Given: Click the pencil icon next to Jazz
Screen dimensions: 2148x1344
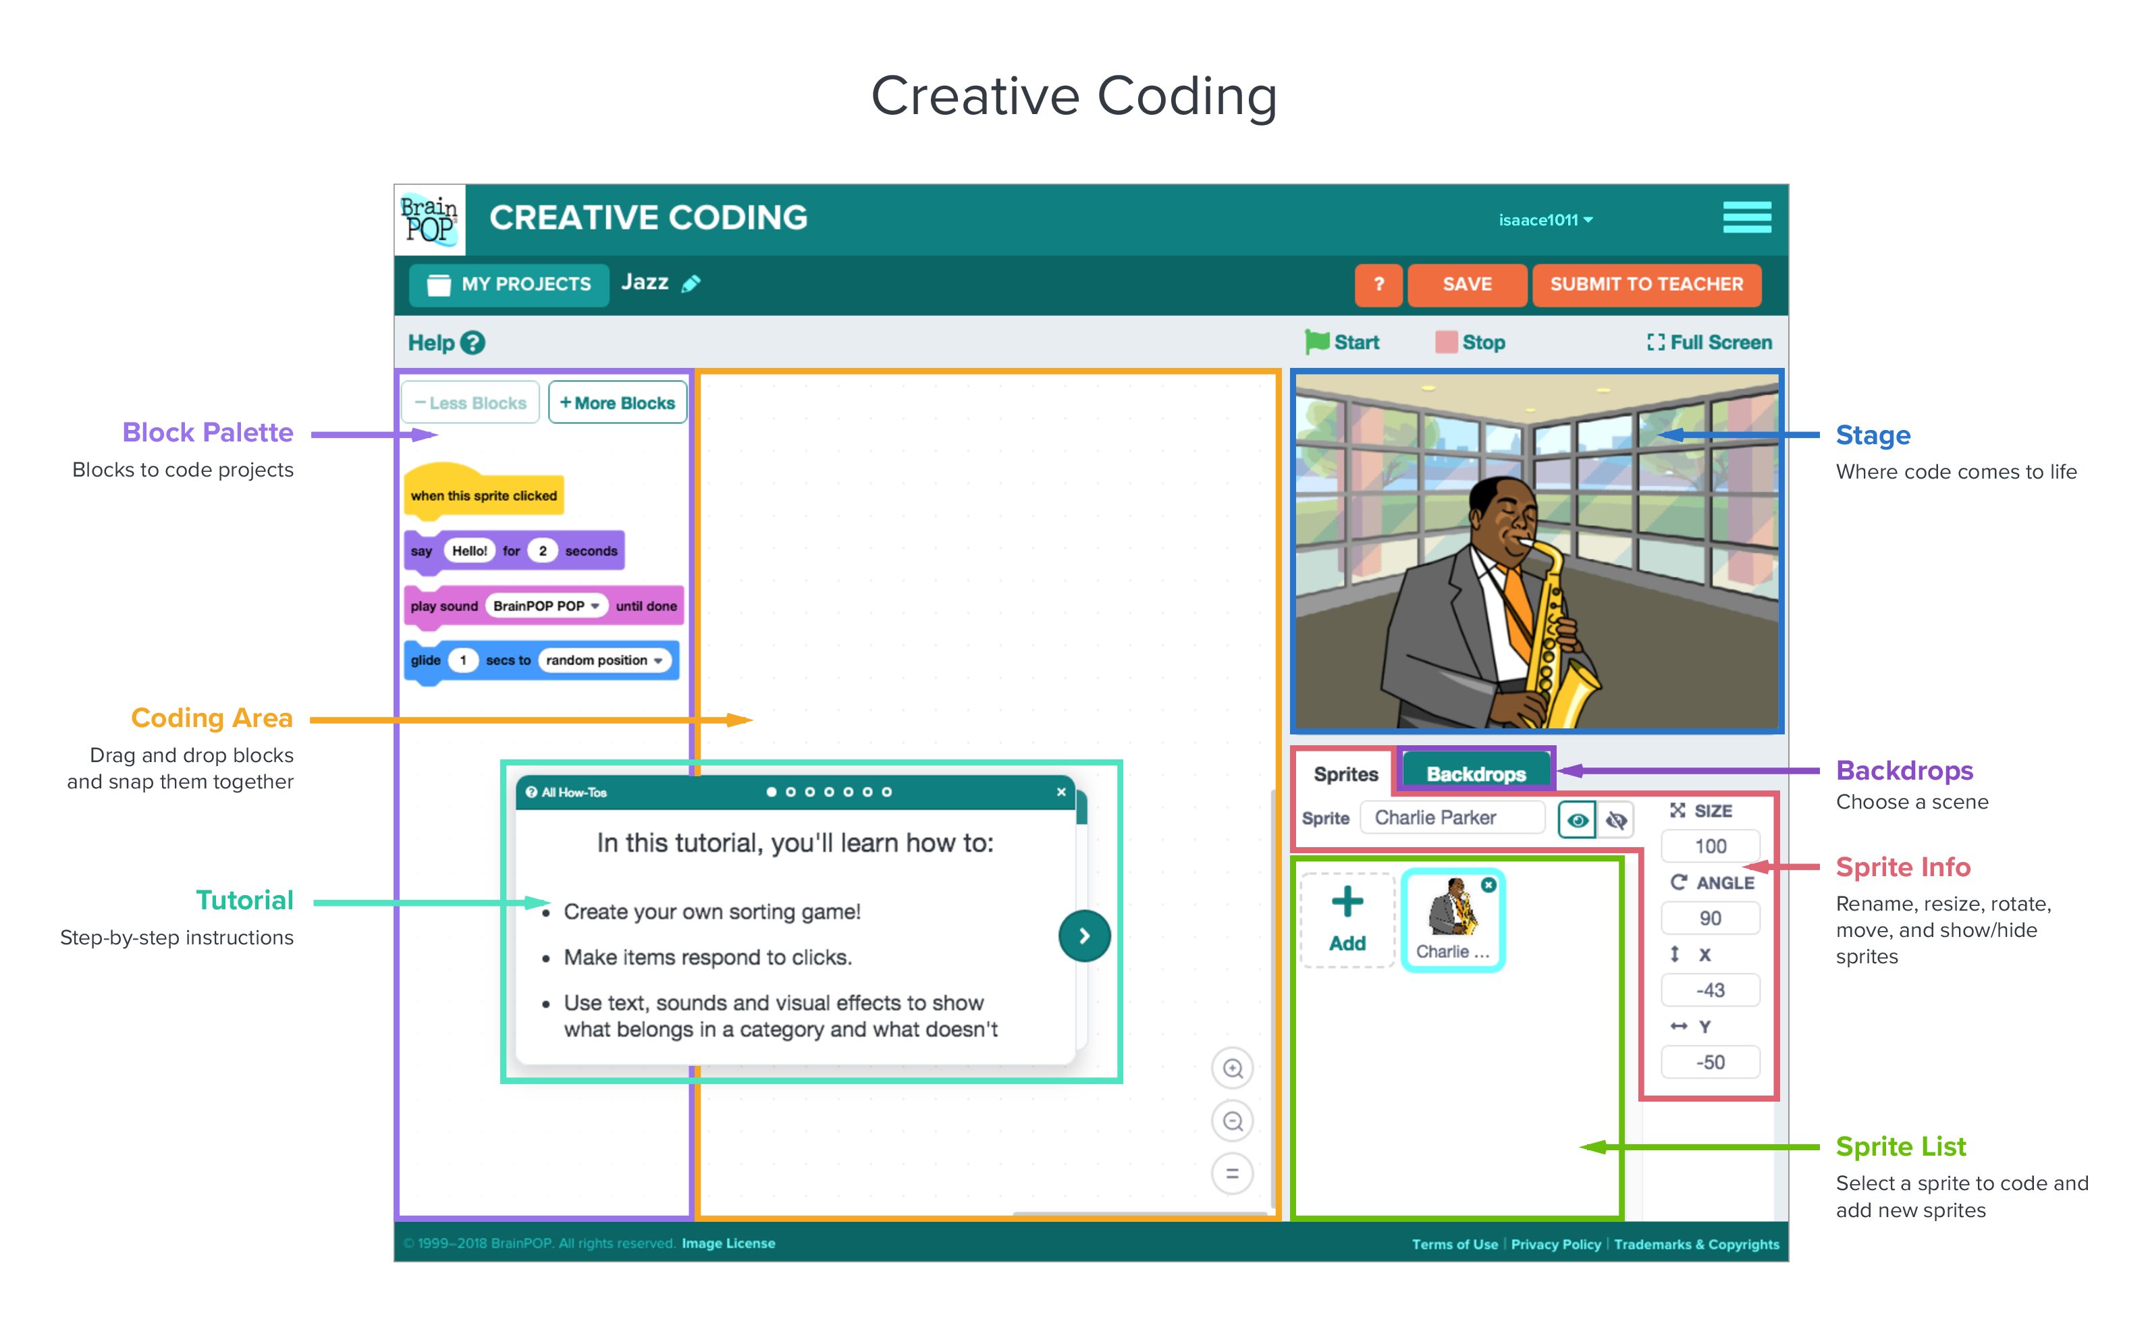Looking at the screenshot, I should click(691, 284).
